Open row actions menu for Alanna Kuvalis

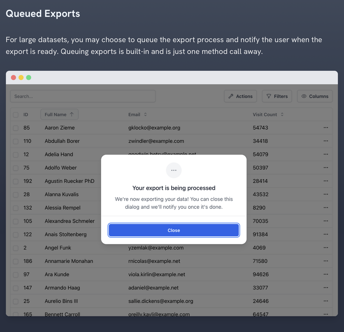[325, 194]
